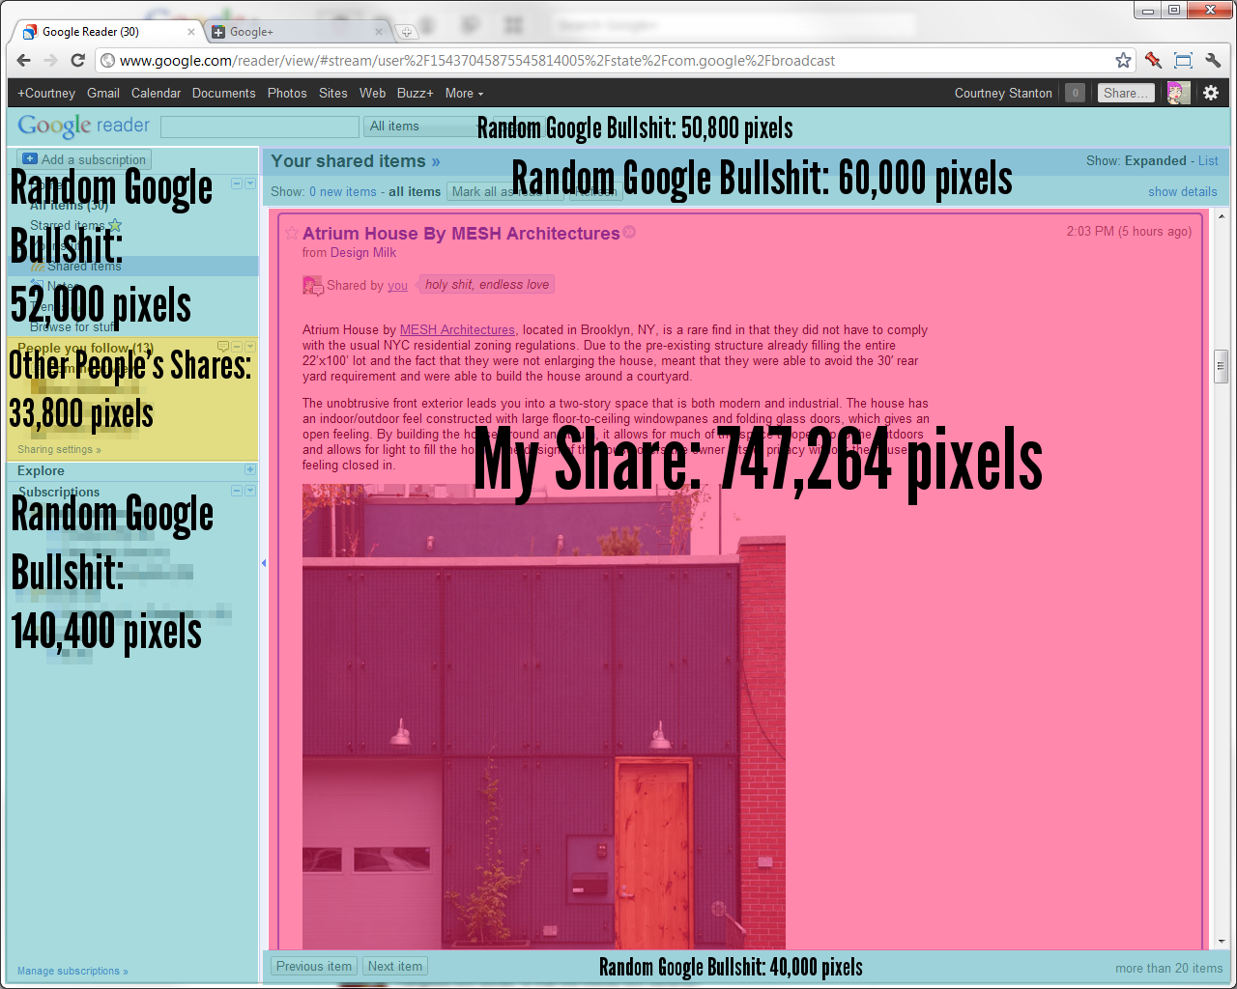
Task: Go to Gmail from the Google bar
Action: pos(103,93)
